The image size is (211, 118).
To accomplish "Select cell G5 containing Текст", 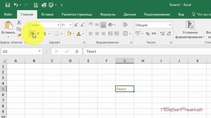I will pyautogui.click(x=125, y=89).
